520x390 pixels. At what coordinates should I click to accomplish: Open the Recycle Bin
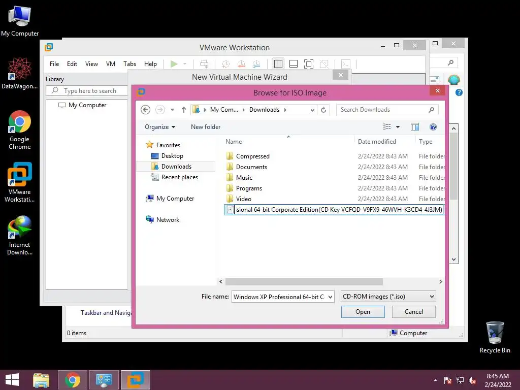tap(495, 337)
